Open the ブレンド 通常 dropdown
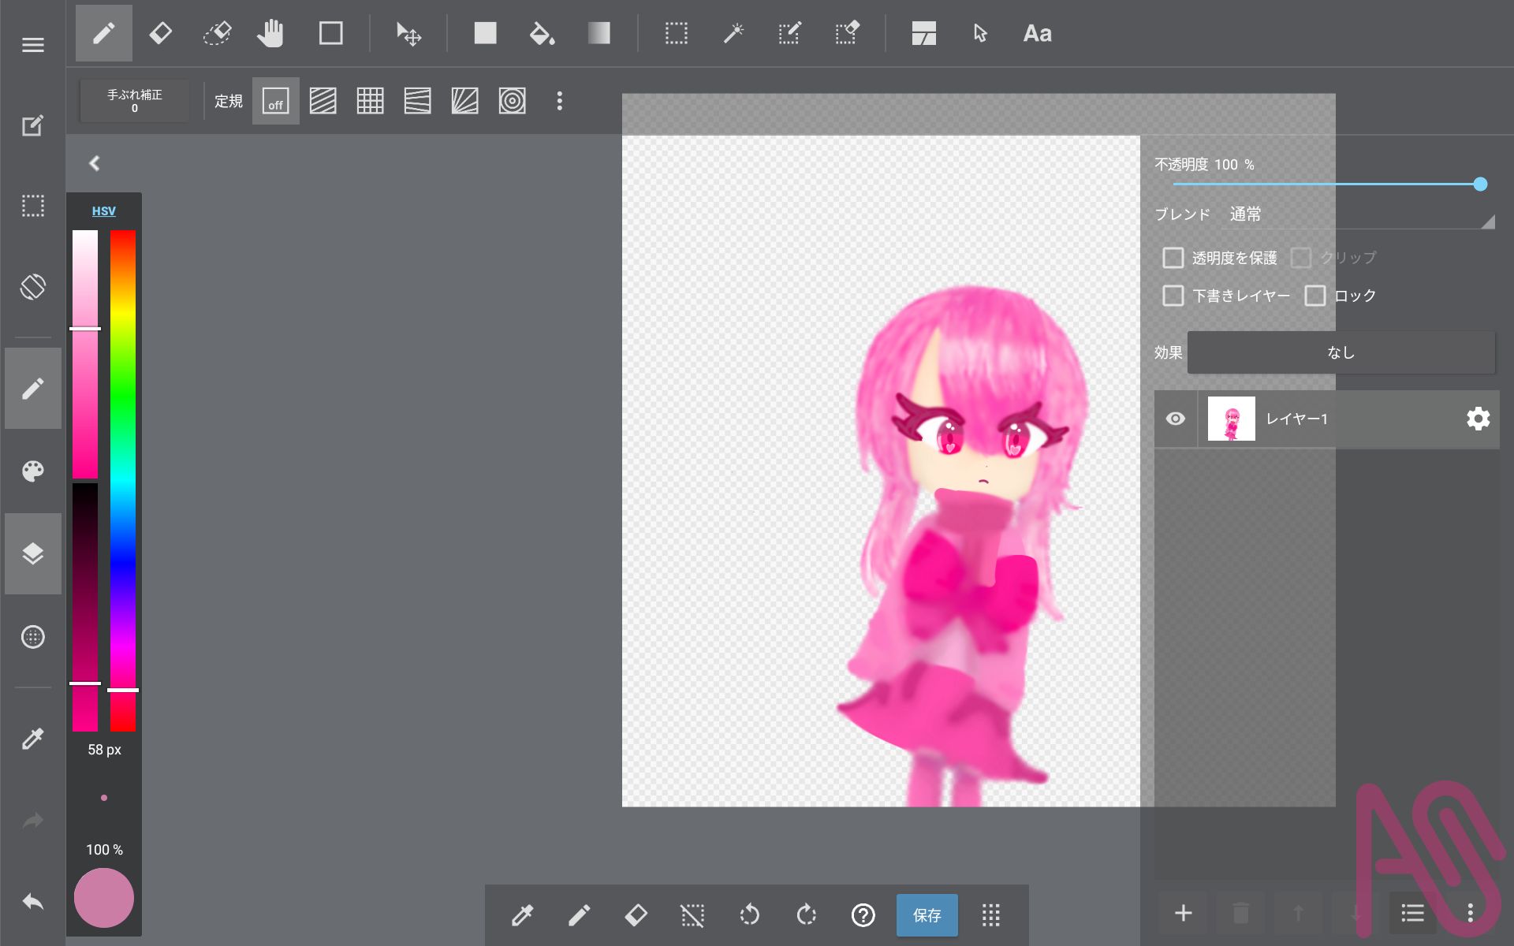The width and height of the screenshot is (1514, 946). [1356, 214]
